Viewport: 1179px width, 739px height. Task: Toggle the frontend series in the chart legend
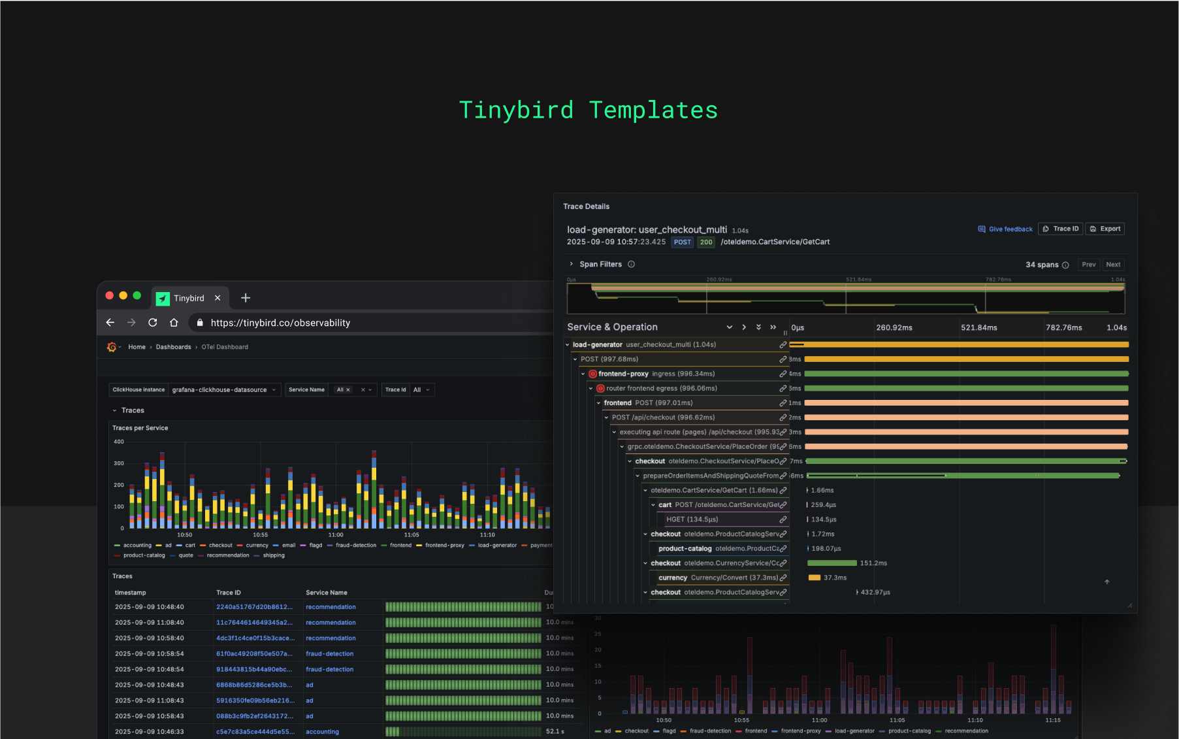399,545
